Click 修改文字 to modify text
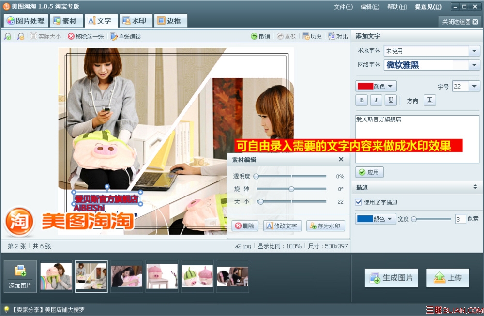This screenshot has width=484, height=316. point(282,226)
